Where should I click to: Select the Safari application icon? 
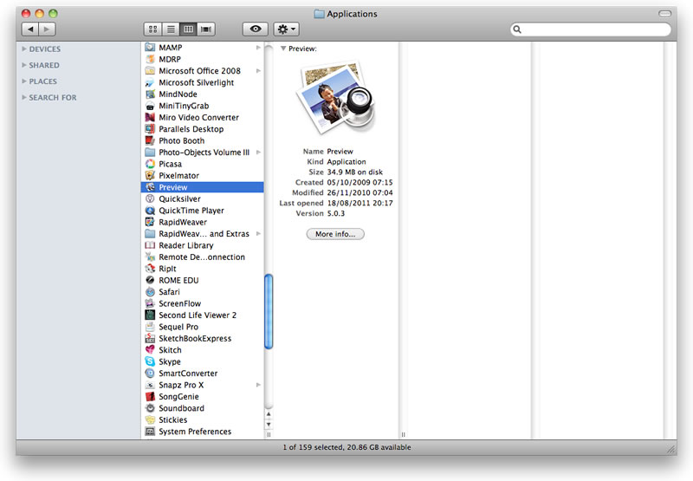[x=151, y=292]
